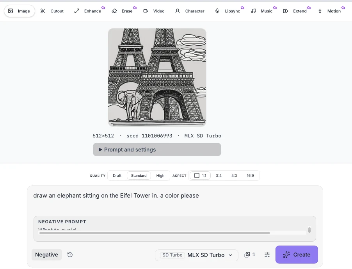Choose the 16:9 aspect ratio
This screenshot has height=269, width=352.
tap(250, 176)
